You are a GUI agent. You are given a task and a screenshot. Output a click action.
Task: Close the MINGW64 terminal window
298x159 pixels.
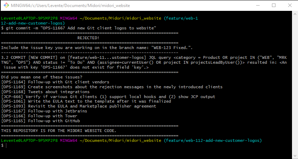(290, 5)
